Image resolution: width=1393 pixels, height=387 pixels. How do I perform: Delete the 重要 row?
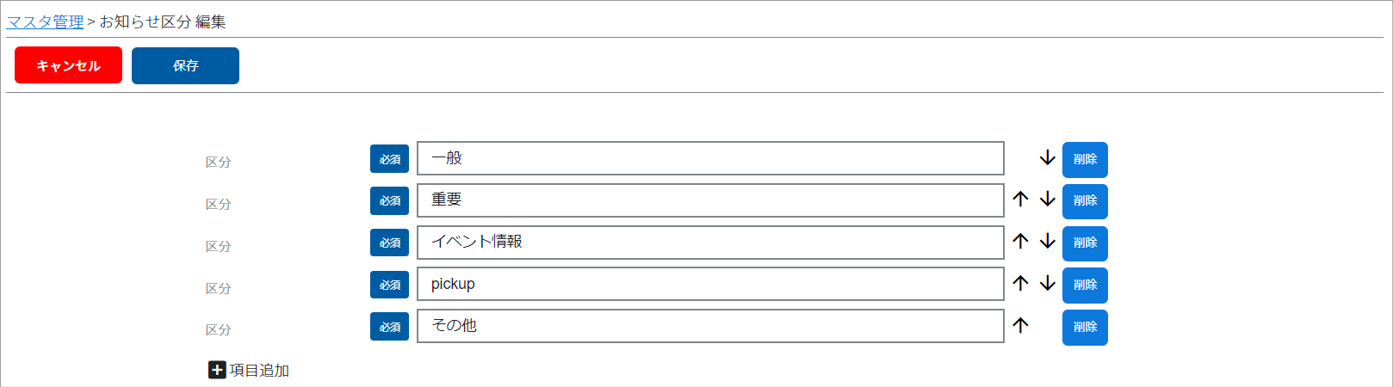pos(1085,201)
